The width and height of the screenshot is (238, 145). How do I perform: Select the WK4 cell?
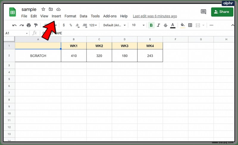(x=150, y=46)
